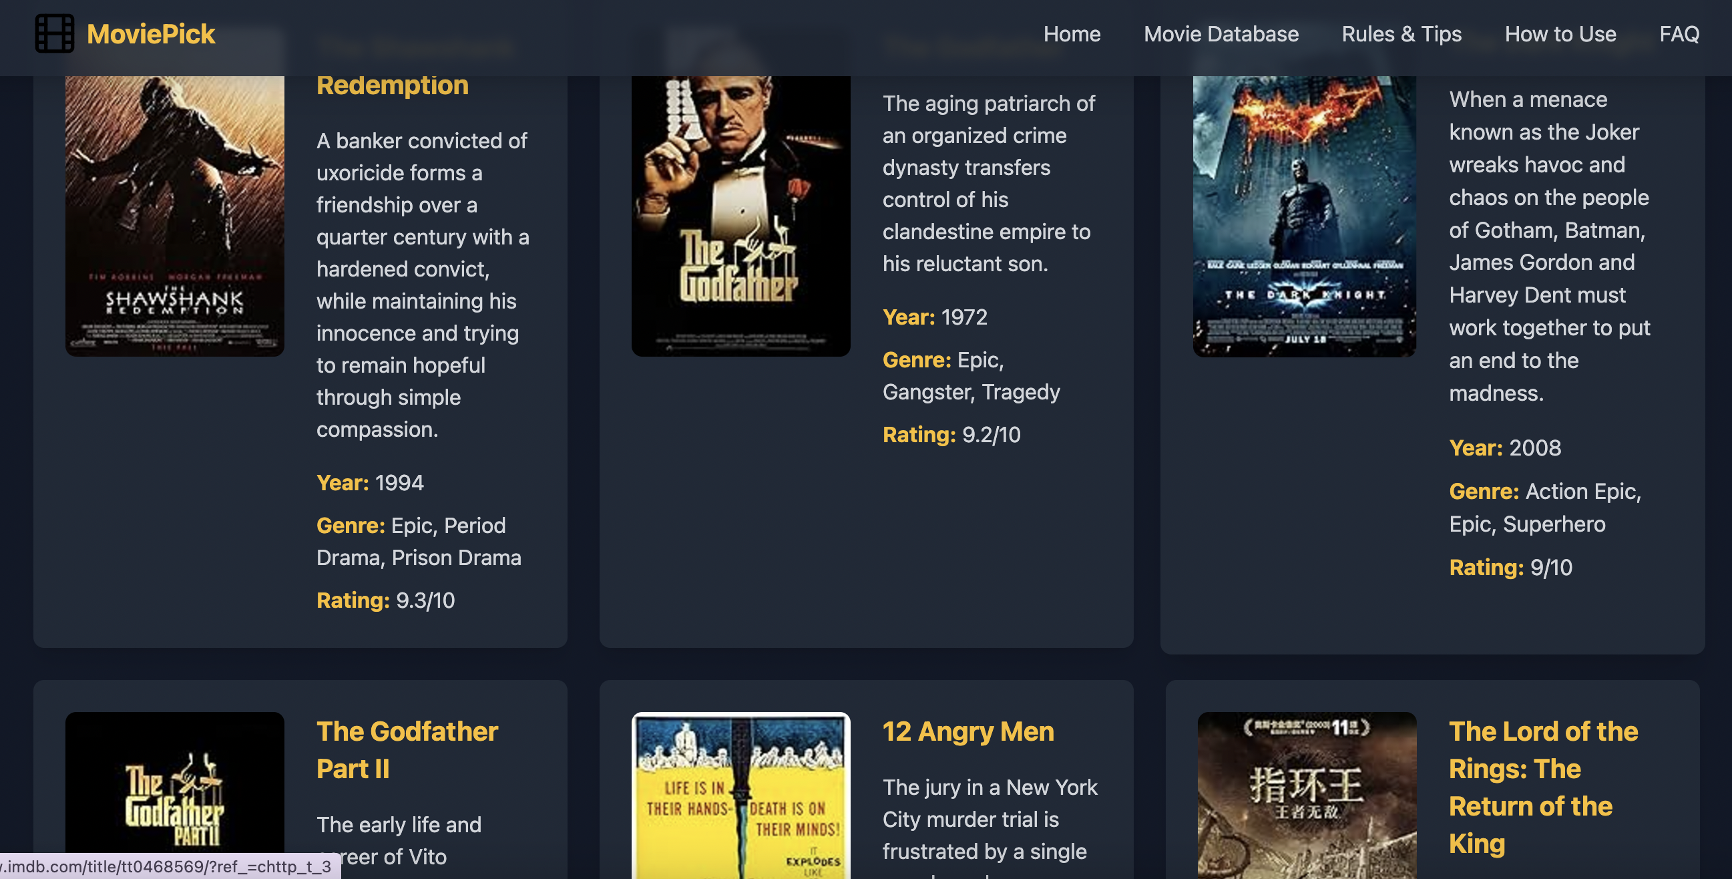Click the imdb.com URL status bar
Viewport: 1732px width, 879px height.
pyautogui.click(x=170, y=866)
